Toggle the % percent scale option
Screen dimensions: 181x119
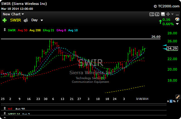coord(174,101)
